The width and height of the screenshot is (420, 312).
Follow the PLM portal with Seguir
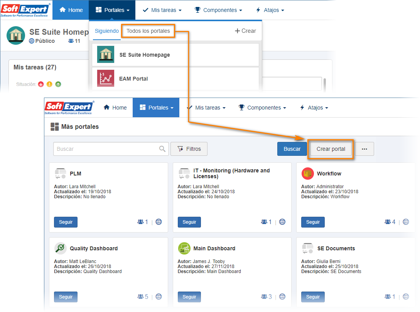click(x=66, y=222)
